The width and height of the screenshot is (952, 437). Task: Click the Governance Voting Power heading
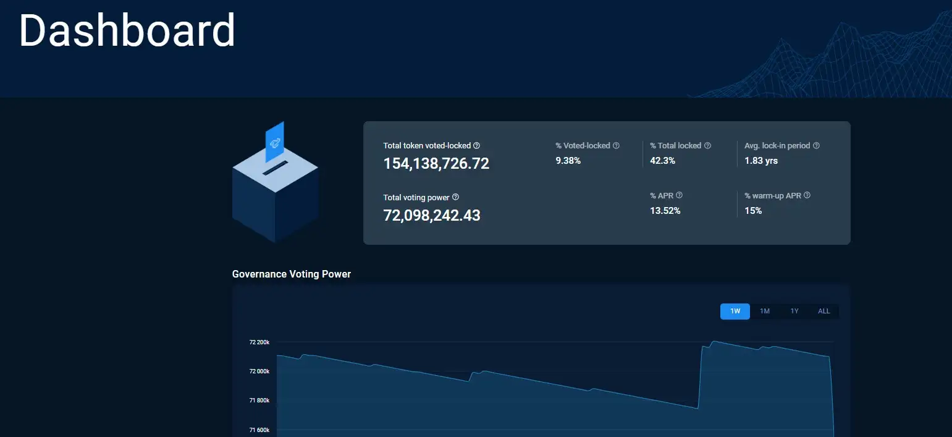click(x=292, y=274)
